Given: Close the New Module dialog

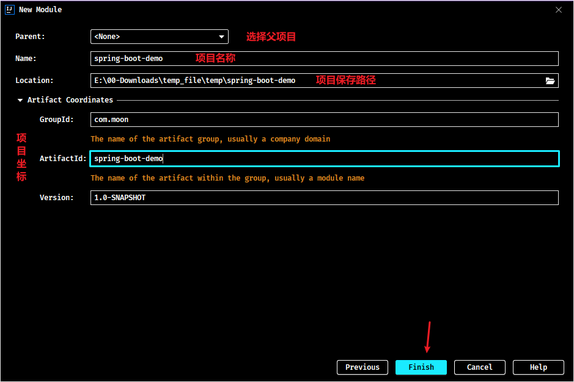Looking at the screenshot, I should 558,10.
